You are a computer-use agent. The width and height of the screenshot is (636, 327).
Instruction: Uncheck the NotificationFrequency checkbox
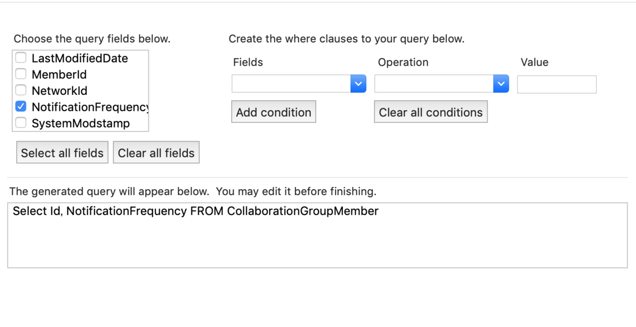(x=21, y=107)
